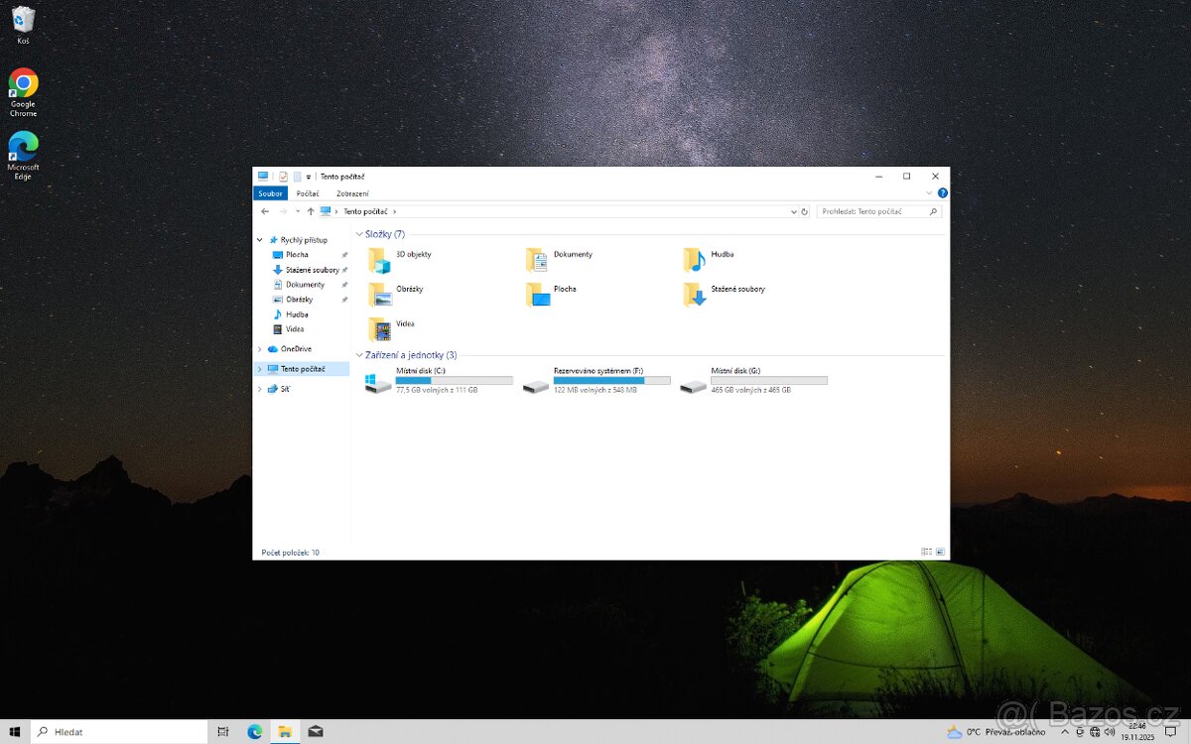Expand OneDrive in the navigation pane
The height and width of the screenshot is (744, 1191).
pyautogui.click(x=260, y=348)
